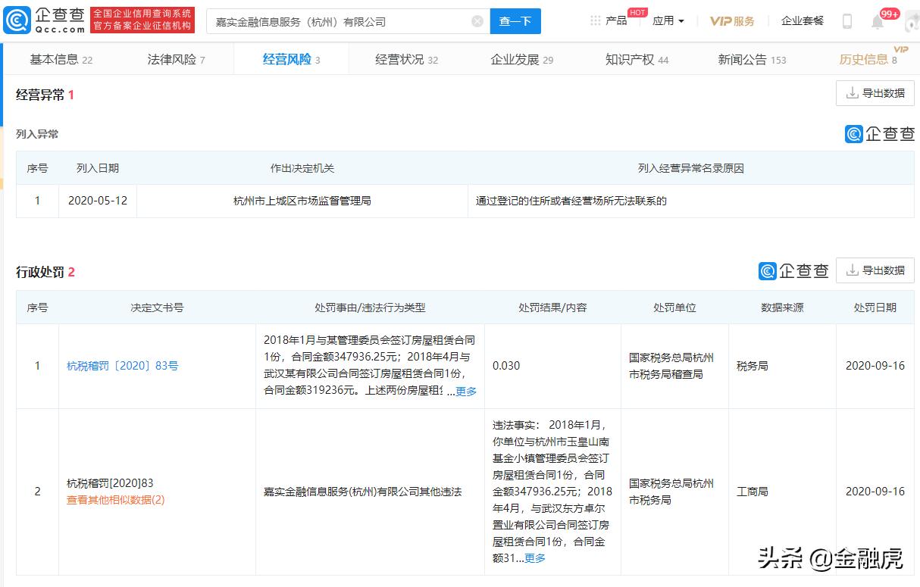Open notifications via the 99+ bell icon

[879, 23]
